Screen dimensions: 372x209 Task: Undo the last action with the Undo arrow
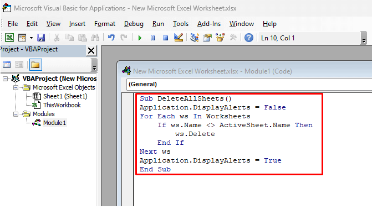pos(111,38)
